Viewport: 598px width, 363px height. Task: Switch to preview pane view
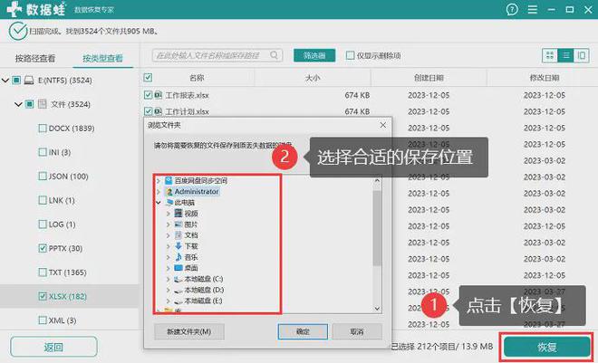coord(581,55)
